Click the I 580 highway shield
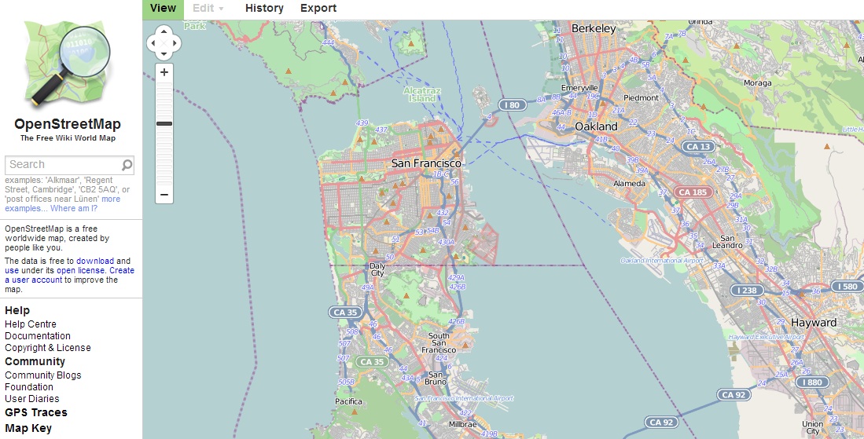The height and width of the screenshot is (439, 864). (x=847, y=286)
